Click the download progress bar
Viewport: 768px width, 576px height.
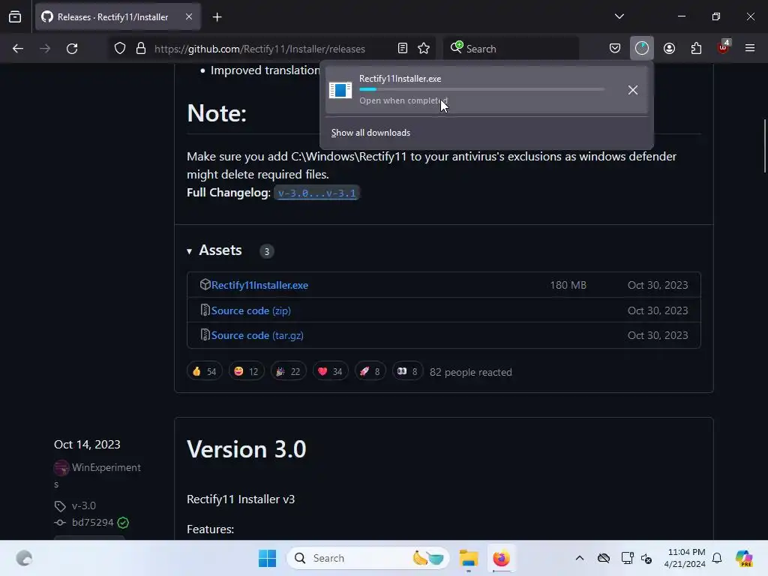click(x=481, y=89)
